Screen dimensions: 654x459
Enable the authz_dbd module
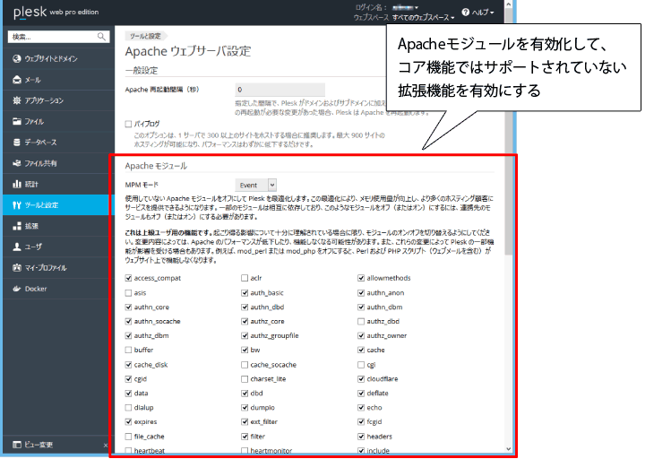click(x=361, y=321)
